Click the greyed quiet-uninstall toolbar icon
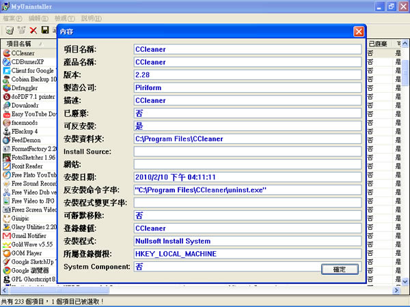Viewport: 410px width, 307px height. (x=21, y=30)
